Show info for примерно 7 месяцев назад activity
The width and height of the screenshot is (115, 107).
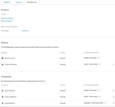105,103
